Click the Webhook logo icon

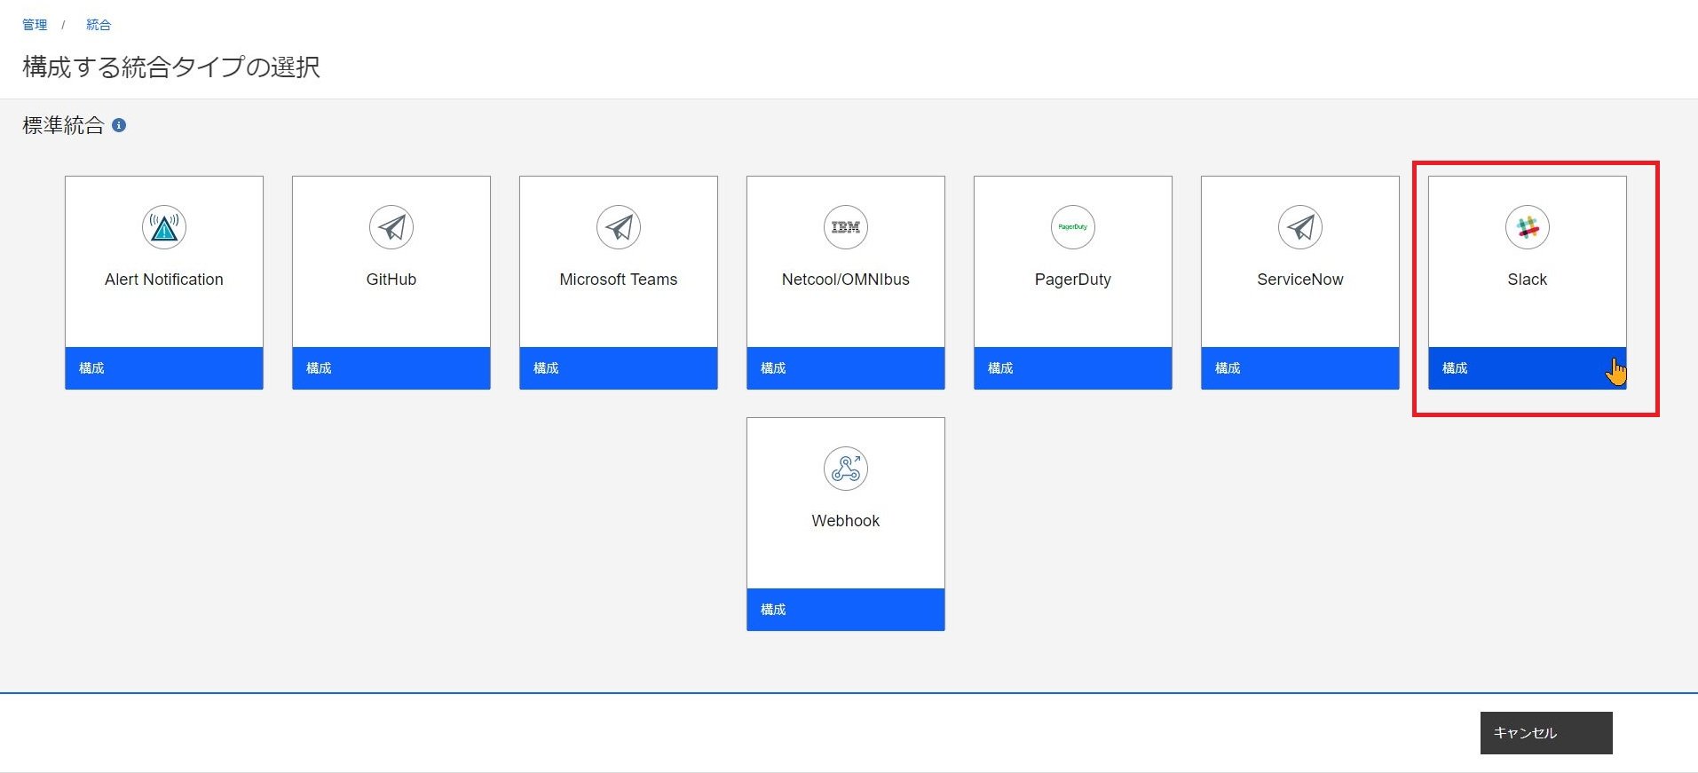point(846,469)
